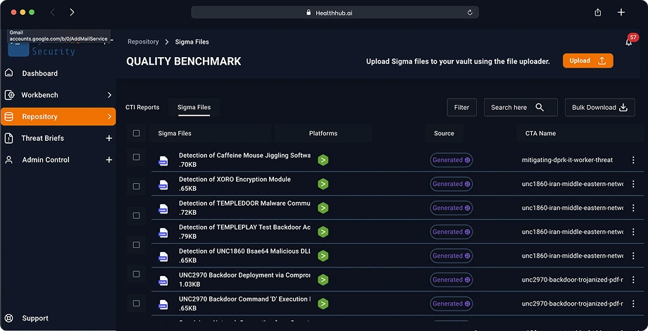This screenshot has height=331, width=648.
Task: Check the UNC2970 Backdoor Deployment row checkbox
Action: 137,304
